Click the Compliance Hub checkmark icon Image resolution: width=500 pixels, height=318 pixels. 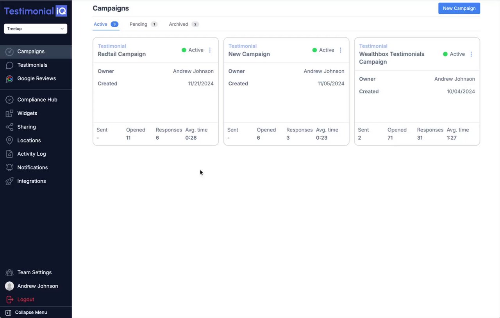[x=9, y=100]
